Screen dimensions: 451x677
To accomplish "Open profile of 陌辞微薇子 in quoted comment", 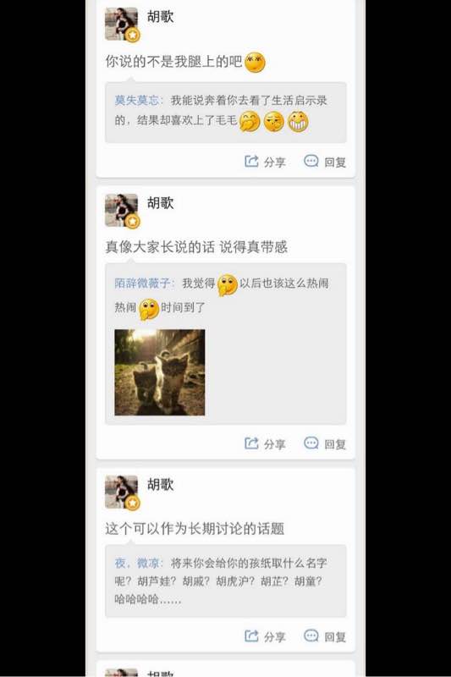I will click(142, 283).
